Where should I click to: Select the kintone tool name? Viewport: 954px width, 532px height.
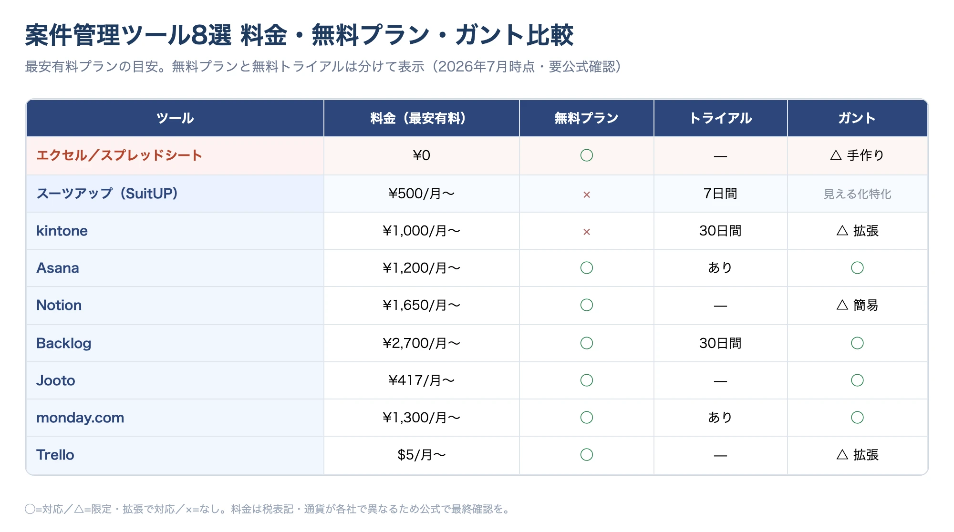pyautogui.click(x=62, y=231)
